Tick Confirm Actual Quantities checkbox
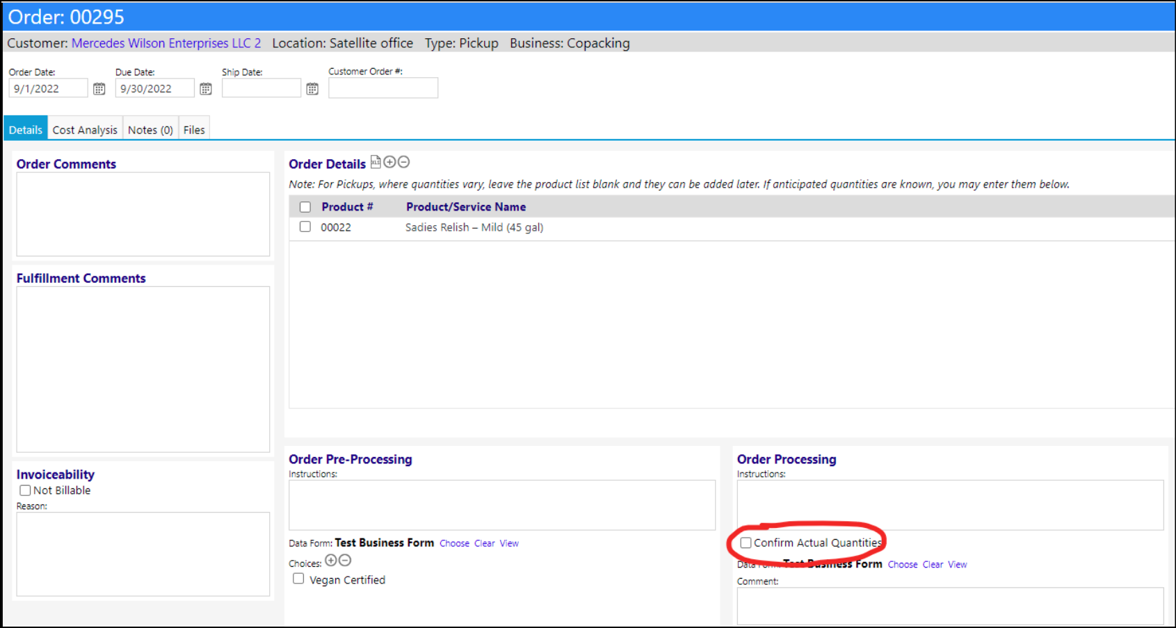Screen dimensions: 1176x628 click(746, 543)
